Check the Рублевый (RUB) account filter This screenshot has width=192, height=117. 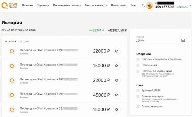tap(138, 90)
